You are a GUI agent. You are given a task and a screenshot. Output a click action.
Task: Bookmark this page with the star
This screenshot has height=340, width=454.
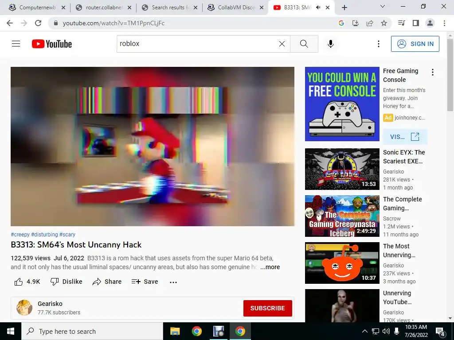click(384, 23)
